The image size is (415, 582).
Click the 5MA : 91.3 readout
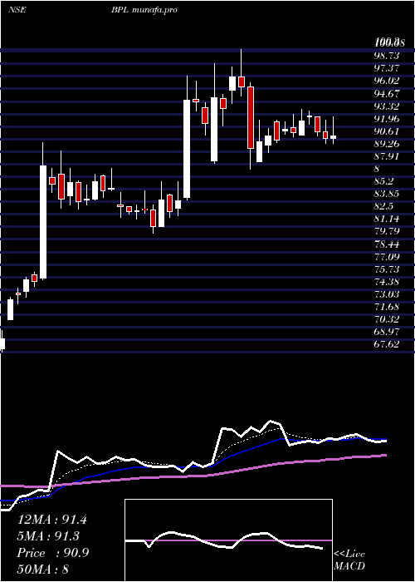48,536
